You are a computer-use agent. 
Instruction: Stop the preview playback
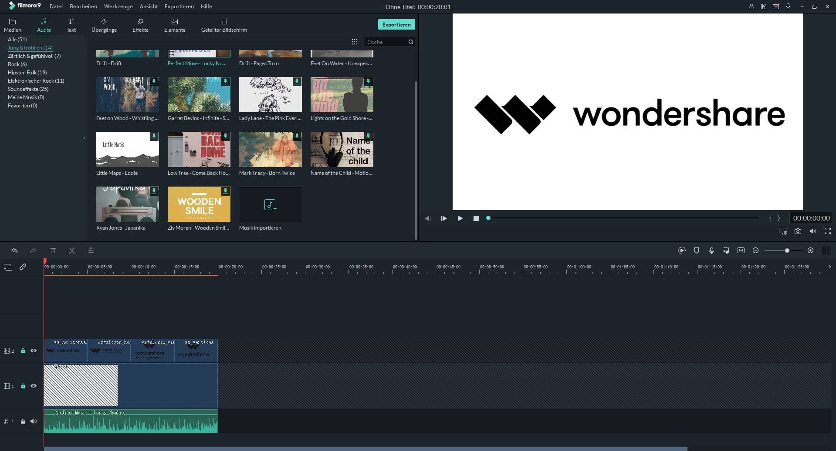coord(476,218)
